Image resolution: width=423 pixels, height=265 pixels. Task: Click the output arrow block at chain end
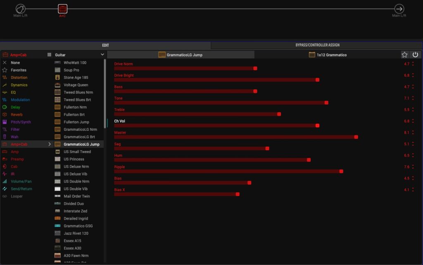point(399,9)
